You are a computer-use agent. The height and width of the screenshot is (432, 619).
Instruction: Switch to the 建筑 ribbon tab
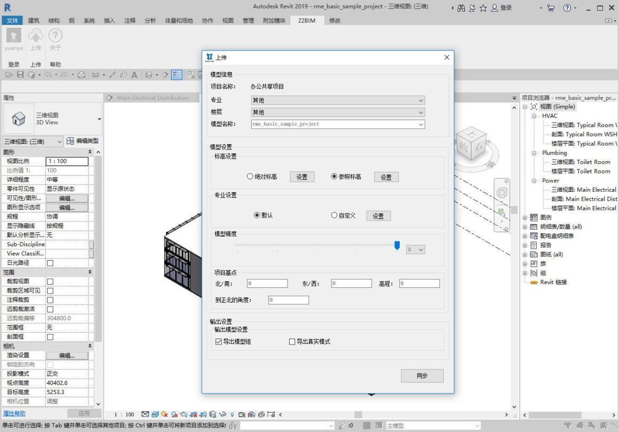[34, 20]
